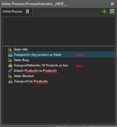
Task: Click the Attach statement link icon
Action: pos(10,71)
